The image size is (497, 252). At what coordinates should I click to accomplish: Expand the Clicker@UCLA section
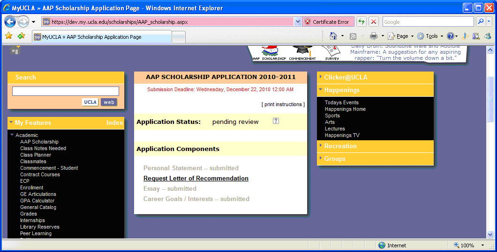click(x=346, y=77)
